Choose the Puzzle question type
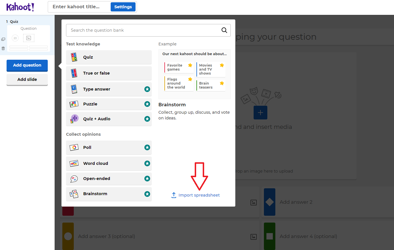This screenshot has height=250, width=394. point(109,104)
